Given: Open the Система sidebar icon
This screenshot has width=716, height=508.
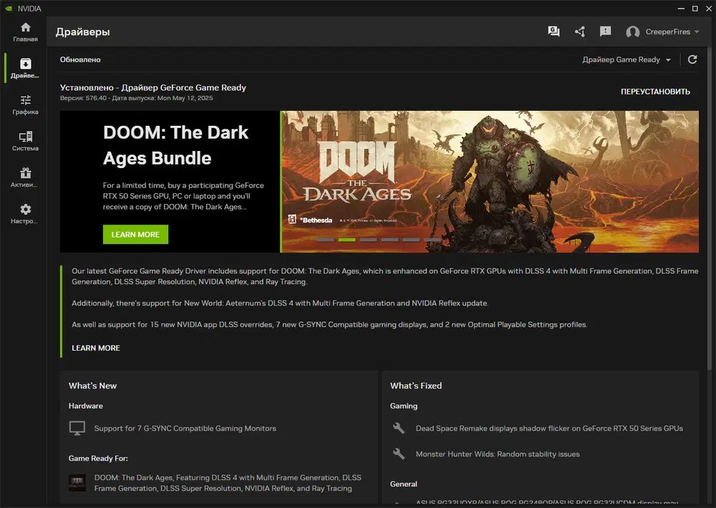Looking at the screenshot, I should [26, 141].
